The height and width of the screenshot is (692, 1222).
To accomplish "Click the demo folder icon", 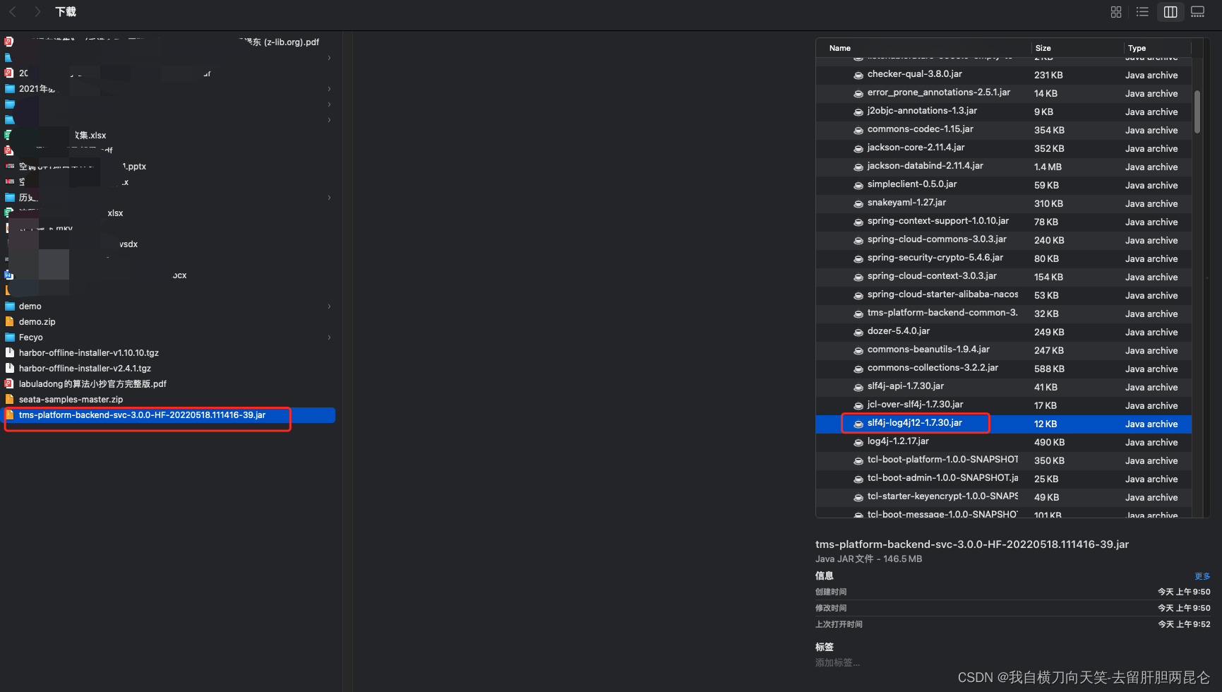I will [10, 306].
